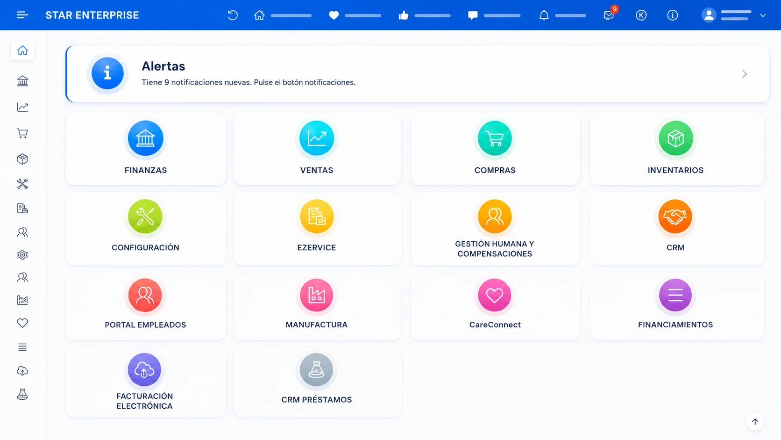This screenshot has height=440, width=781.
Task: Click the notifications bell in header
Action: pyautogui.click(x=544, y=15)
